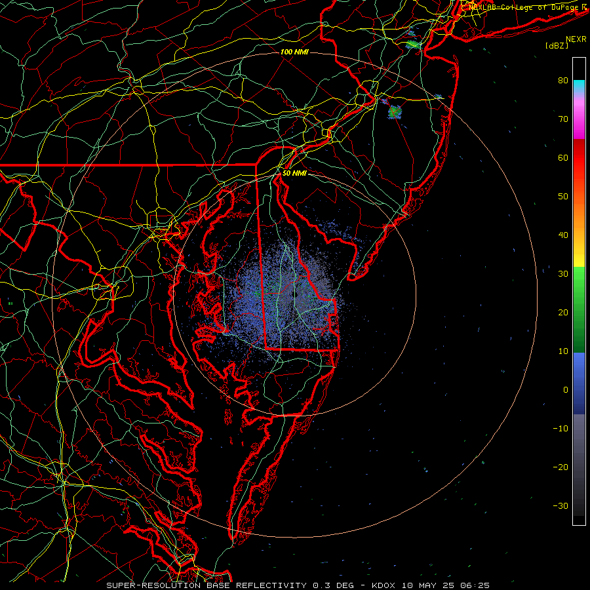This screenshot has width=590, height=590.
Task: Click the blue segment of the reflectivity color bar
Action: coord(579,383)
